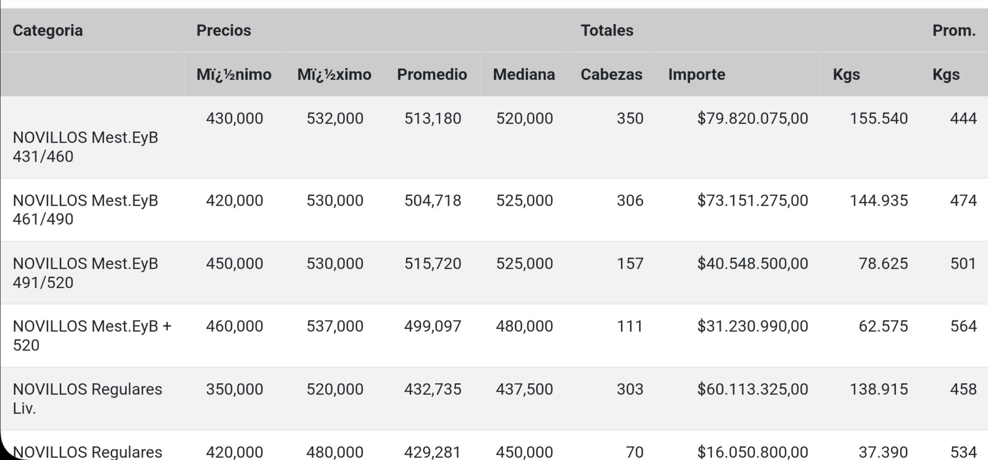
Task: Click the Precios group header
Action: pos(223,30)
